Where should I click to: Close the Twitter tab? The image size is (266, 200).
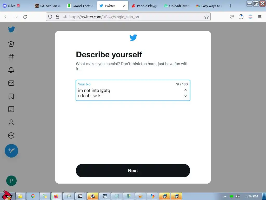[x=124, y=6]
